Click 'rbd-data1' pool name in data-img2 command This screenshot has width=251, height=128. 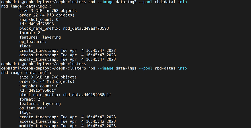165,2
